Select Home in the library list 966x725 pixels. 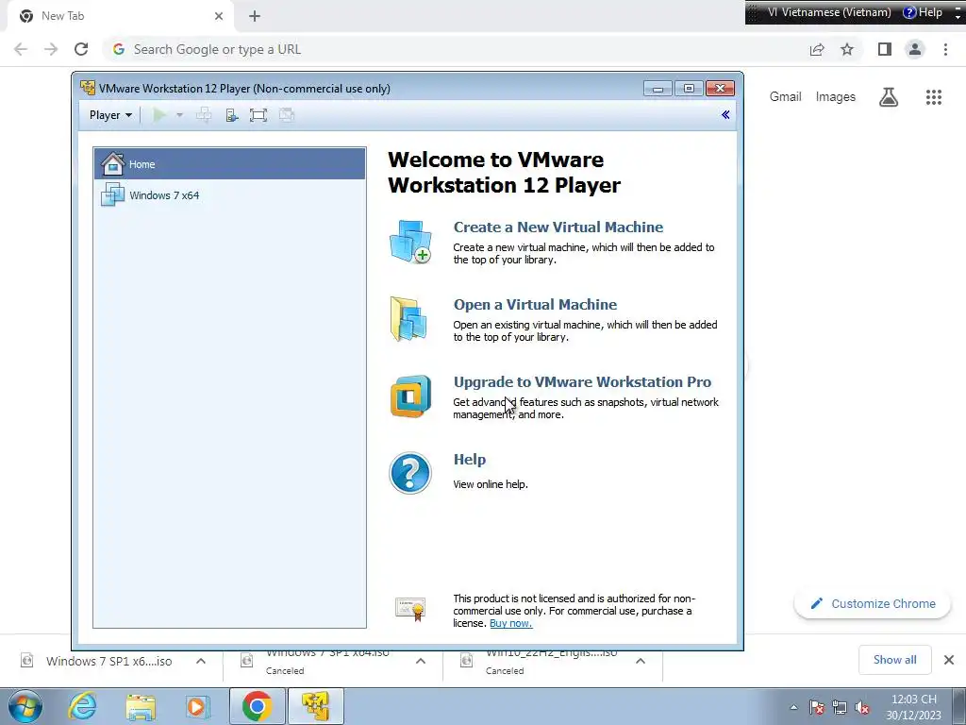230,164
